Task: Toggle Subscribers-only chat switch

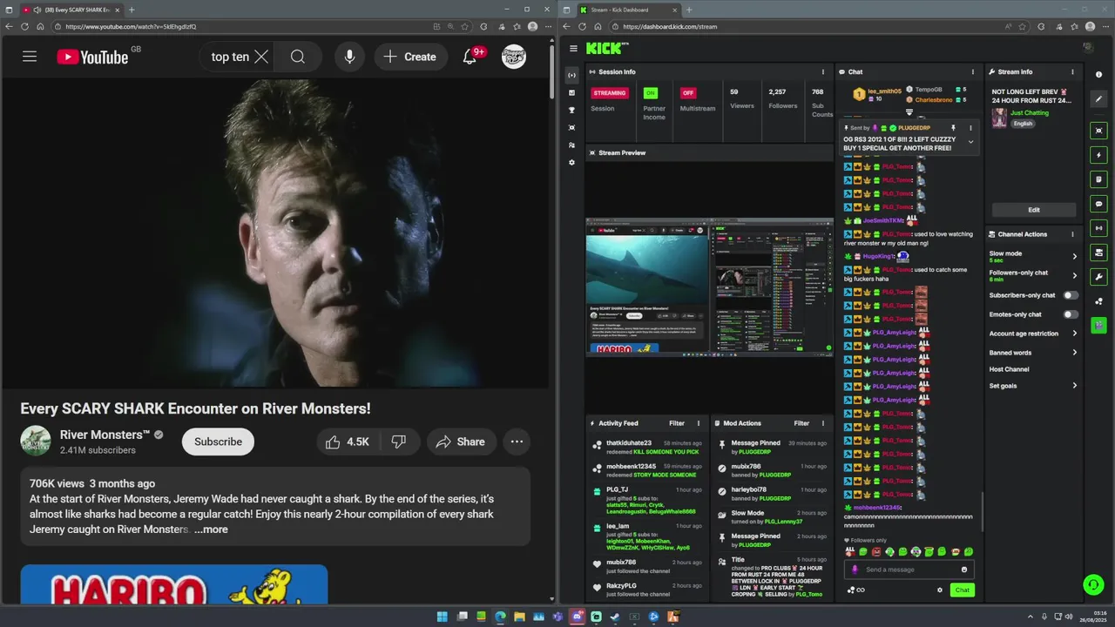Action: (1071, 295)
